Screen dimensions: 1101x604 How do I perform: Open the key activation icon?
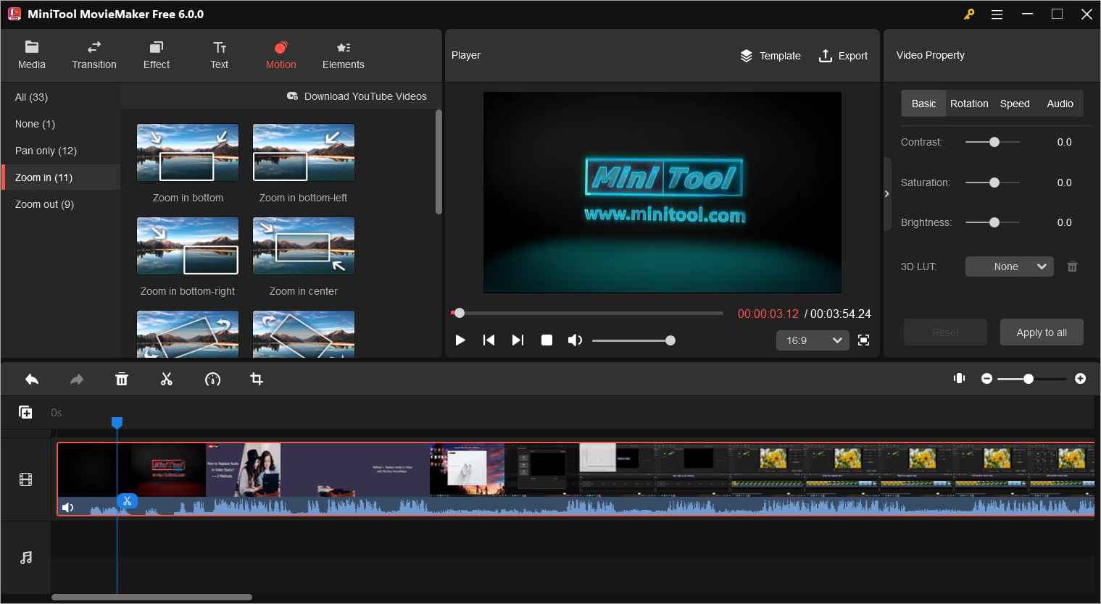969,14
